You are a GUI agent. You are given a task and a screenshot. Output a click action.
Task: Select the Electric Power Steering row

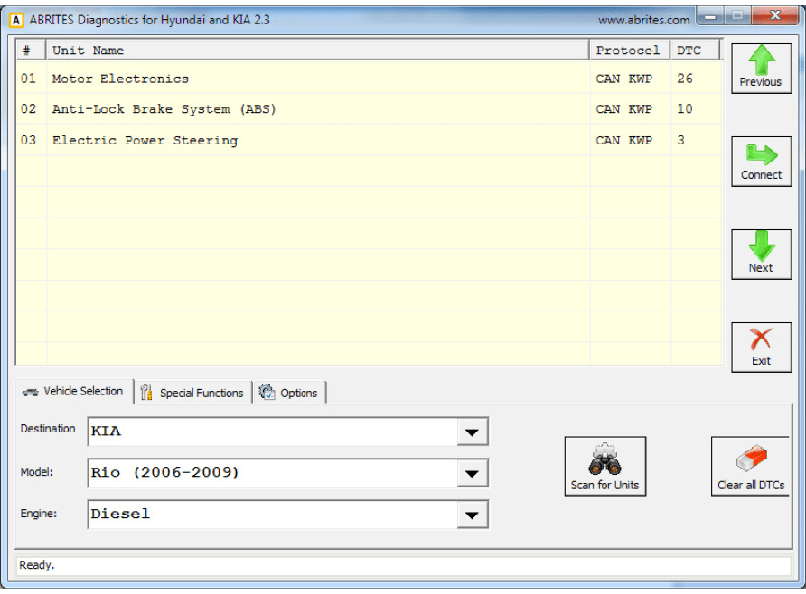tap(145, 140)
